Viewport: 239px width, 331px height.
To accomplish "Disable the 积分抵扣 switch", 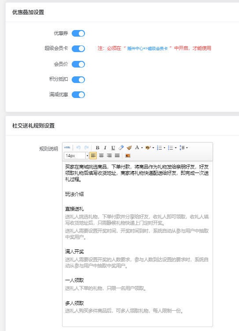I will [78, 79].
